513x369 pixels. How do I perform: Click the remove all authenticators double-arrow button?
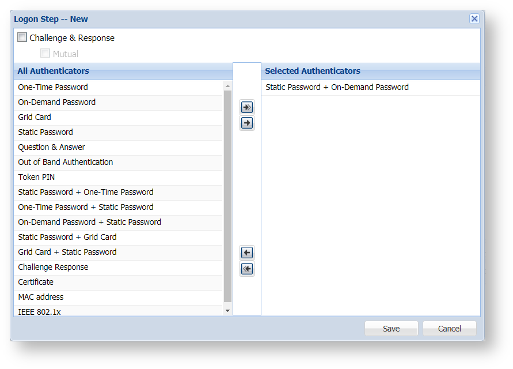pyautogui.click(x=247, y=269)
